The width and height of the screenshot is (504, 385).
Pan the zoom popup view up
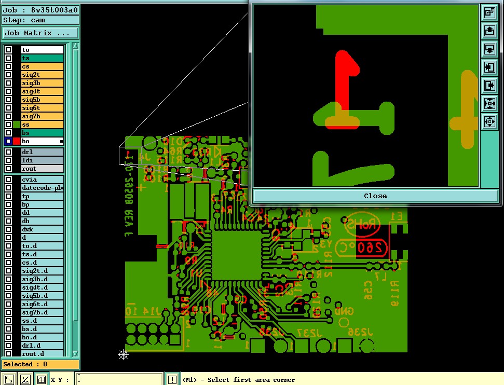[489, 31]
